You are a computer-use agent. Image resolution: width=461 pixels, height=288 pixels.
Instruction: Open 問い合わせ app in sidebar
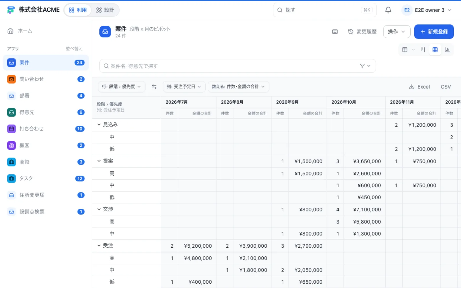click(46, 79)
